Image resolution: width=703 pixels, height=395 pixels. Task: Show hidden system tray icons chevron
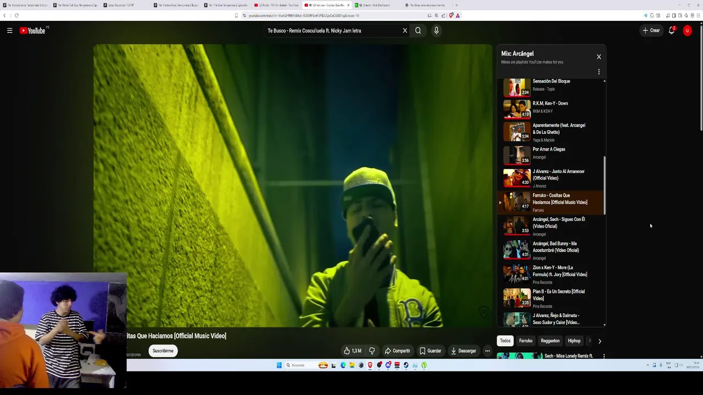pyautogui.click(x=648, y=365)
